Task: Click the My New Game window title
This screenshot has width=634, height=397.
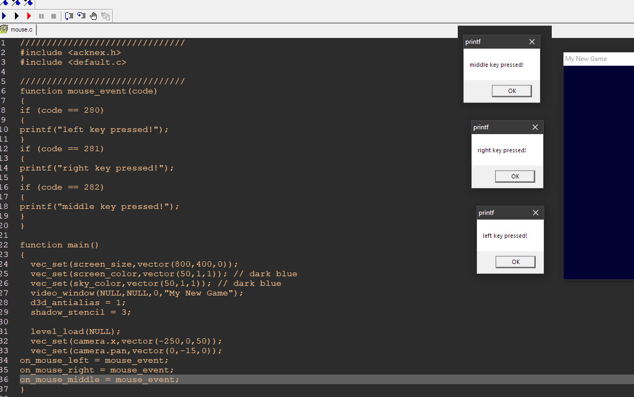Action: [x=585, y=59]
